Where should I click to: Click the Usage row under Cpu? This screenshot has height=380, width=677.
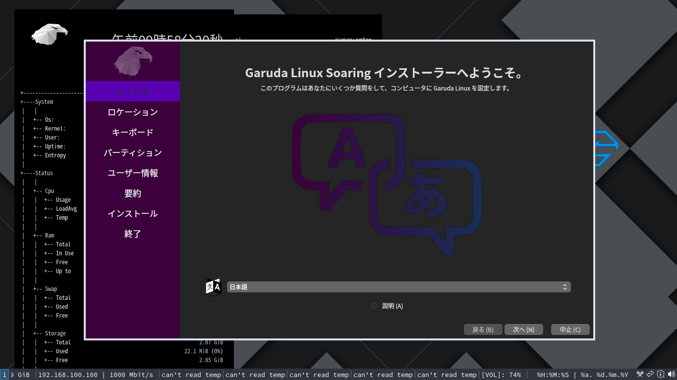[x=57, y=200]
